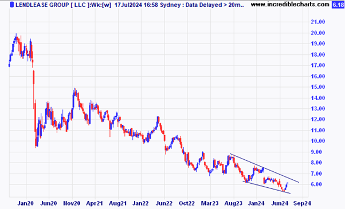
Task: Click the 12.00 price axis label
Action: tap(317, 119)
